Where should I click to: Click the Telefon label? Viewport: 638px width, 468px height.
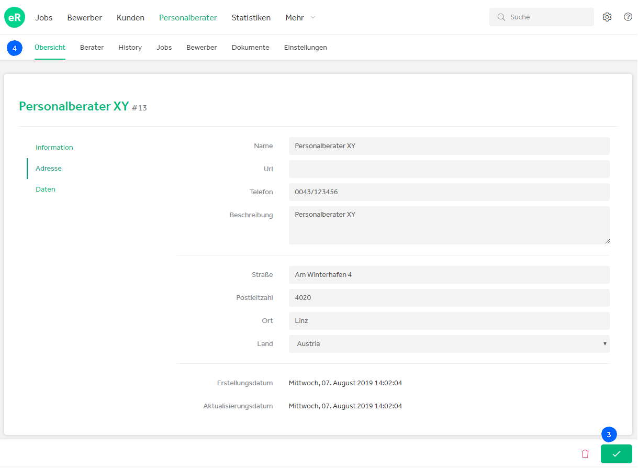click(x=261, y=192)
